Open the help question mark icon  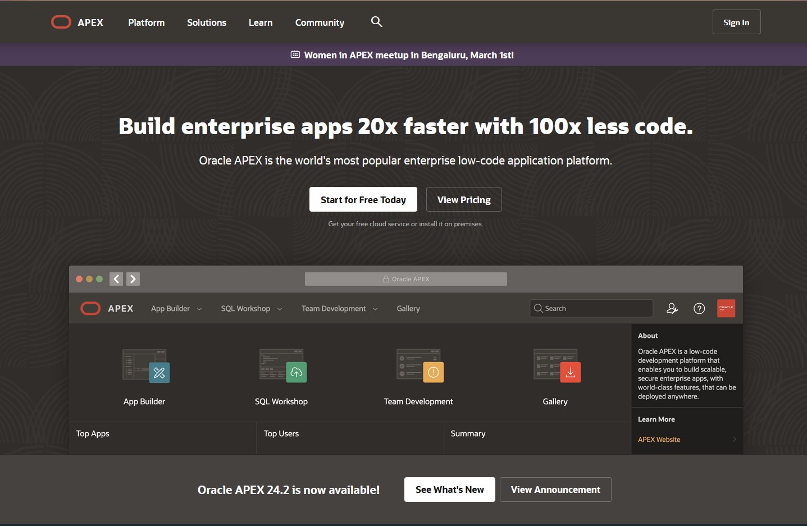(x=699, y=308)
